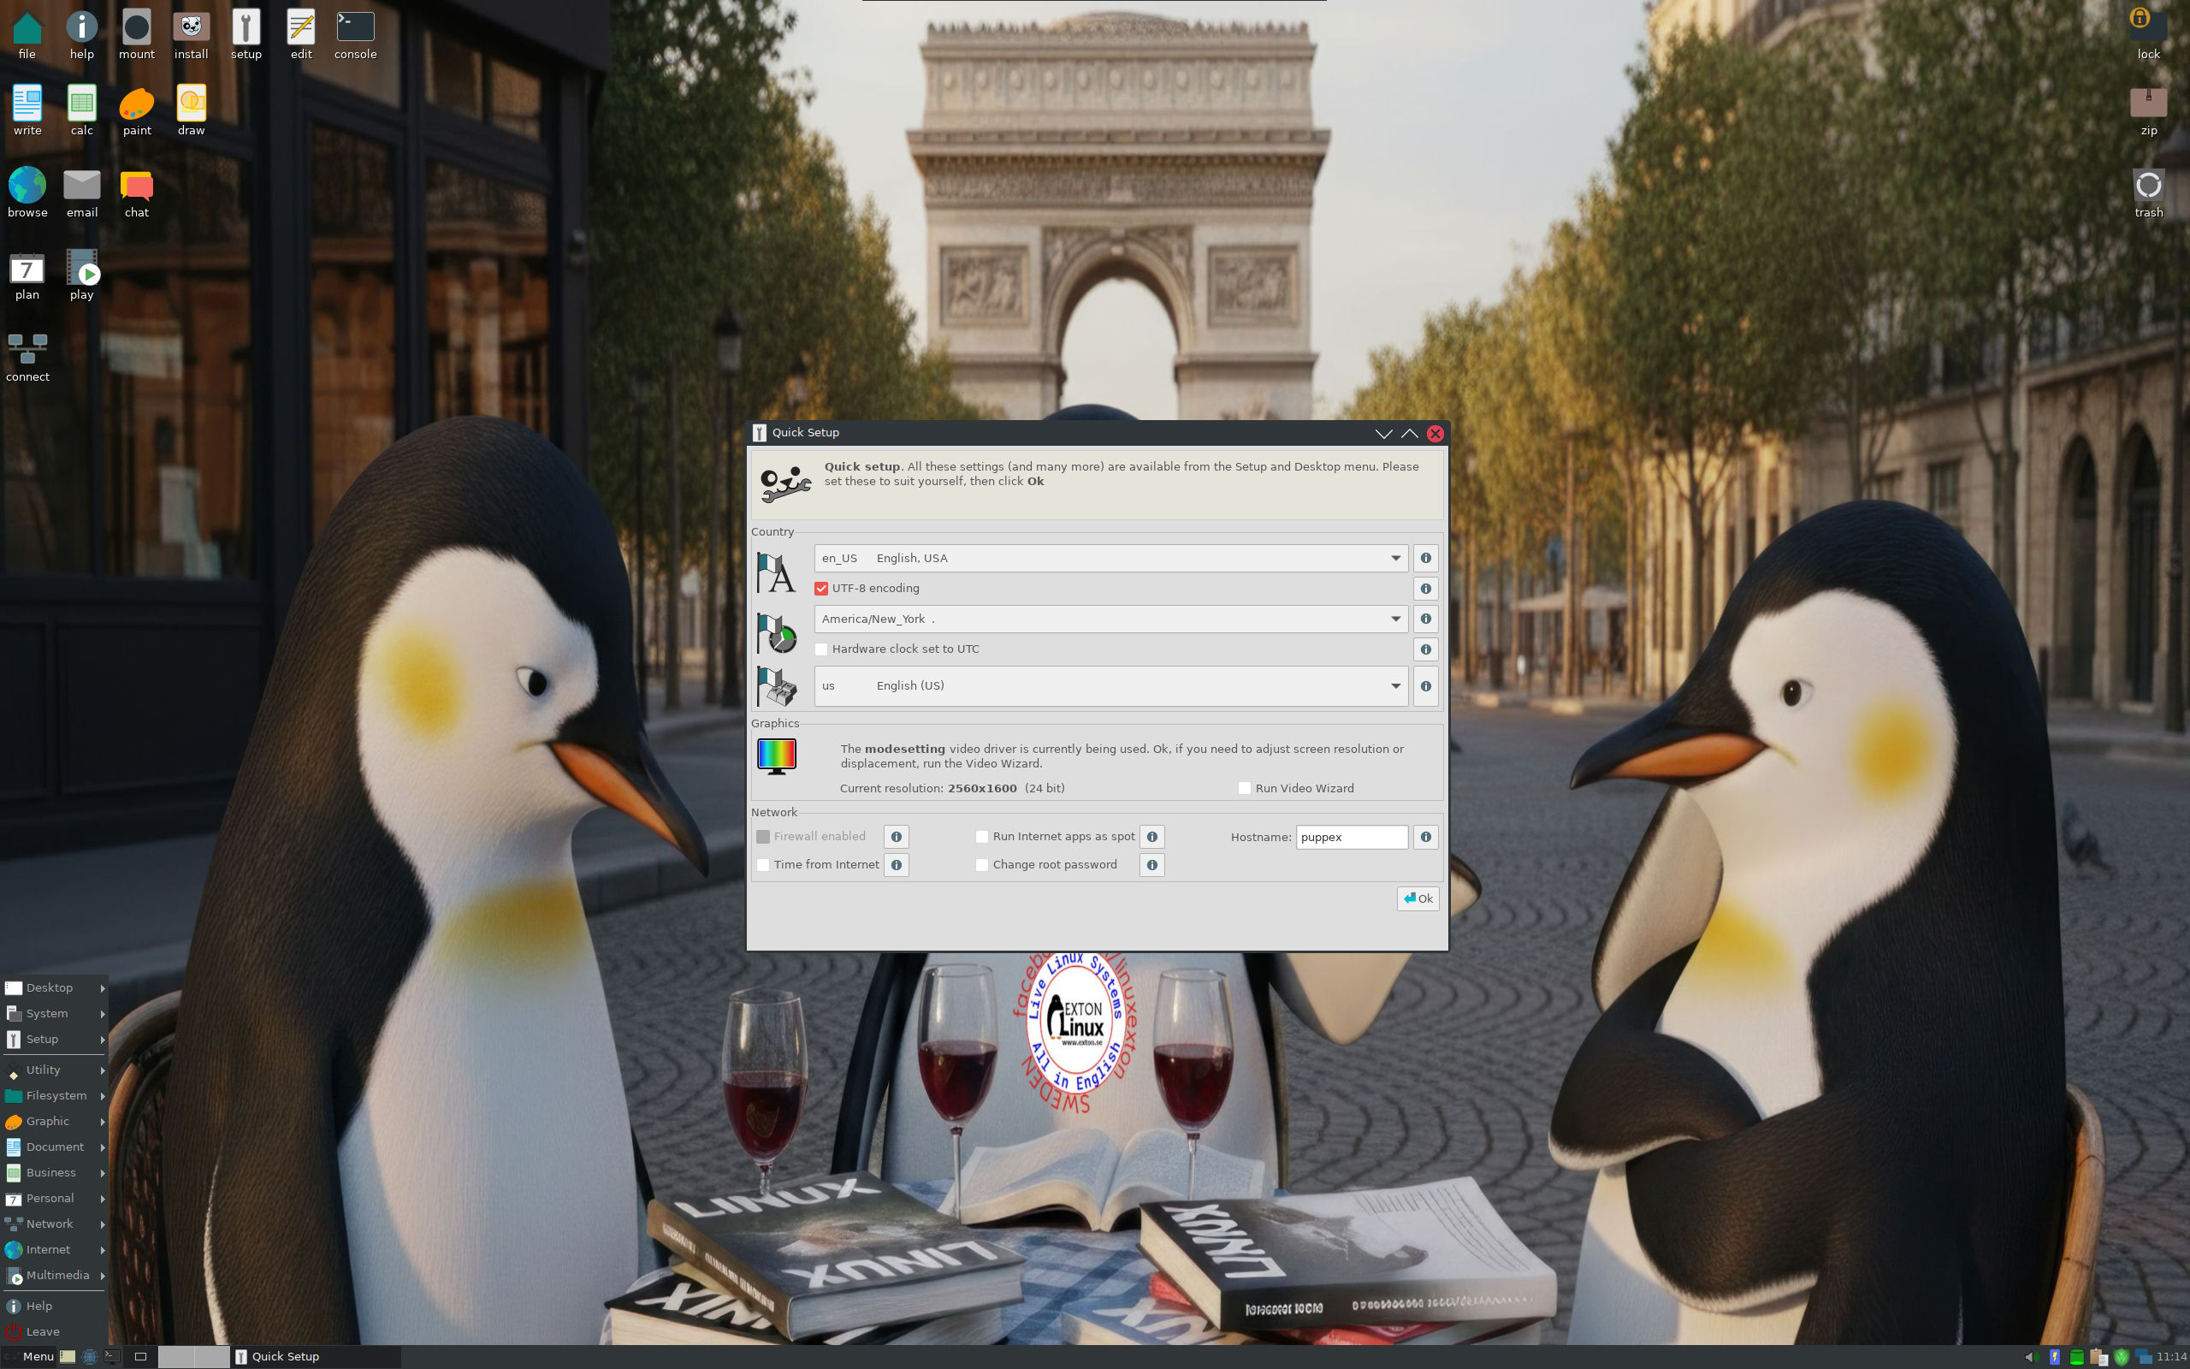Open the trash desktop icon
The image size is (2190, 1369).
[2148, 192]
